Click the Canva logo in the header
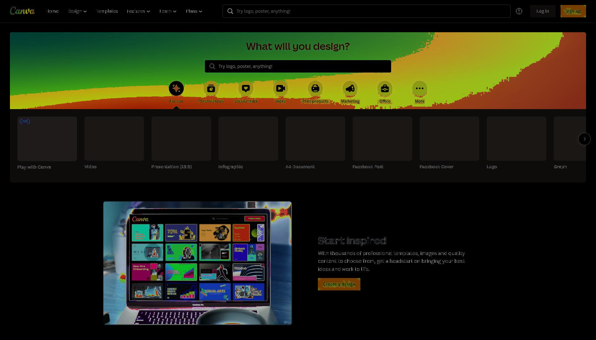Viewport: 596px width, 340px height. tap(22, 11)
